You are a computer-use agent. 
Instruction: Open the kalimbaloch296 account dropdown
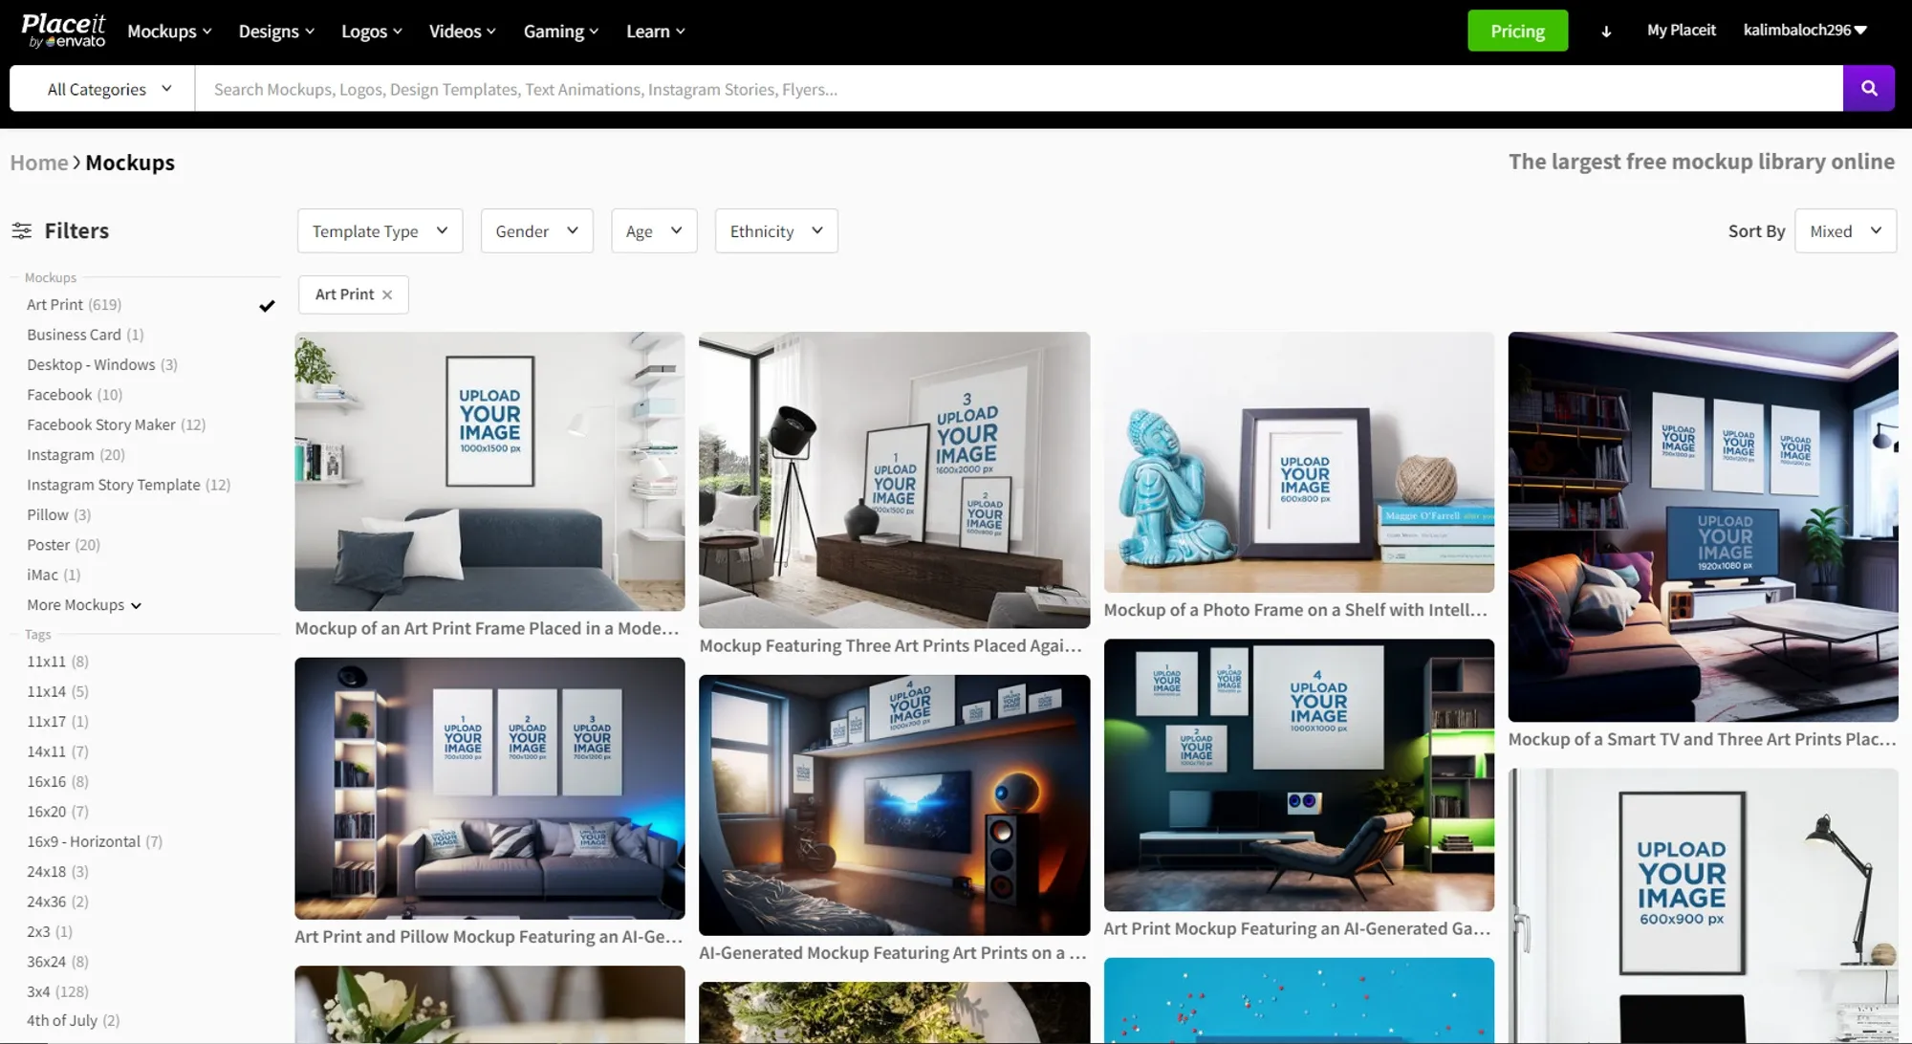[x=1805, y=30]
